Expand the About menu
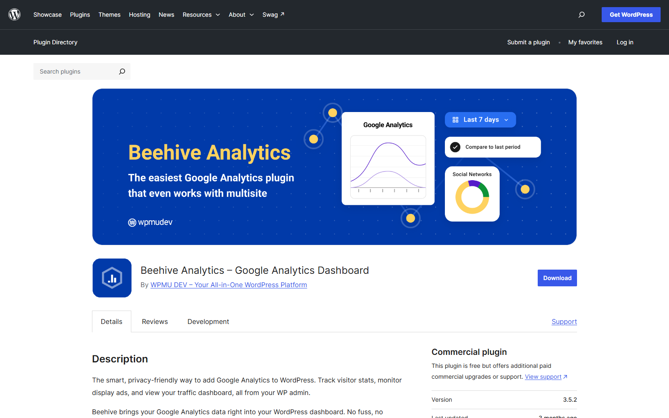The height and width of the screenshot is (418, 669). (241, 15)
